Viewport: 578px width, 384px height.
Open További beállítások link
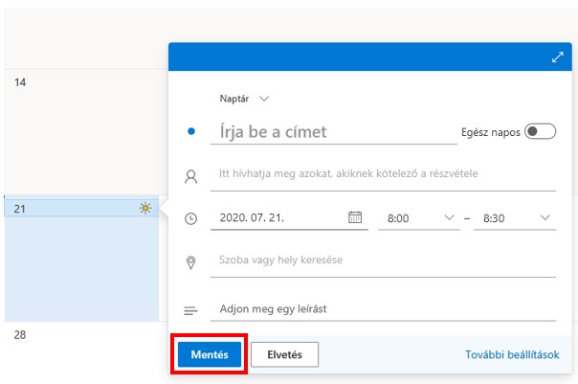[512, 354]
